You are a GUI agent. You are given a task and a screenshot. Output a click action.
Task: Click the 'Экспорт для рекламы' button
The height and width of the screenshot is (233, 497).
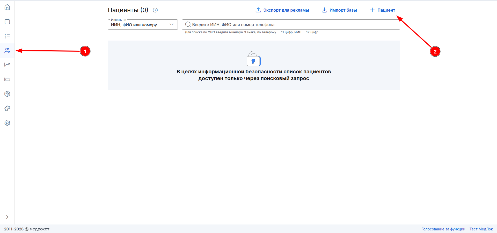282,10
